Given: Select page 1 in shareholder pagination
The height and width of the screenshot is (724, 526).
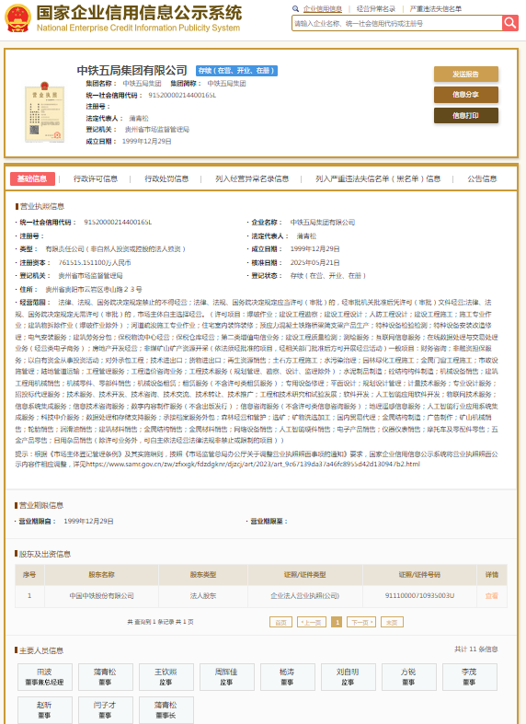Looking at the screenshot, I should pos(337,622).
